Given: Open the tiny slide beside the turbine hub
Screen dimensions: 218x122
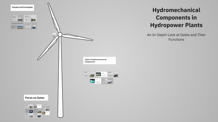Looking at the screenshot, I should pyautogui.click(x=54, y=34).
